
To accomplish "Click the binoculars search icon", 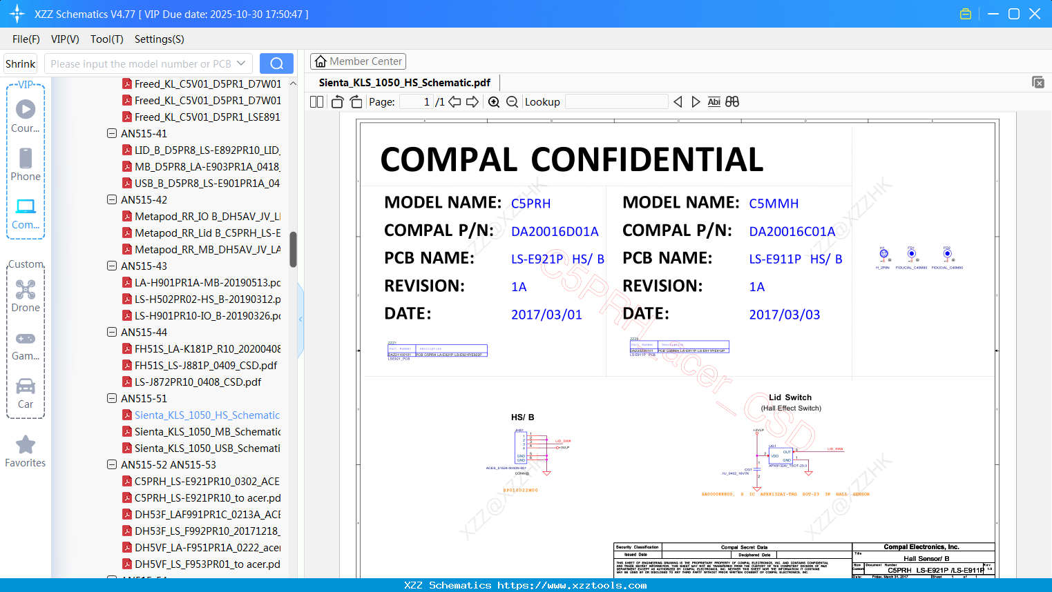I will click(732, 102).
